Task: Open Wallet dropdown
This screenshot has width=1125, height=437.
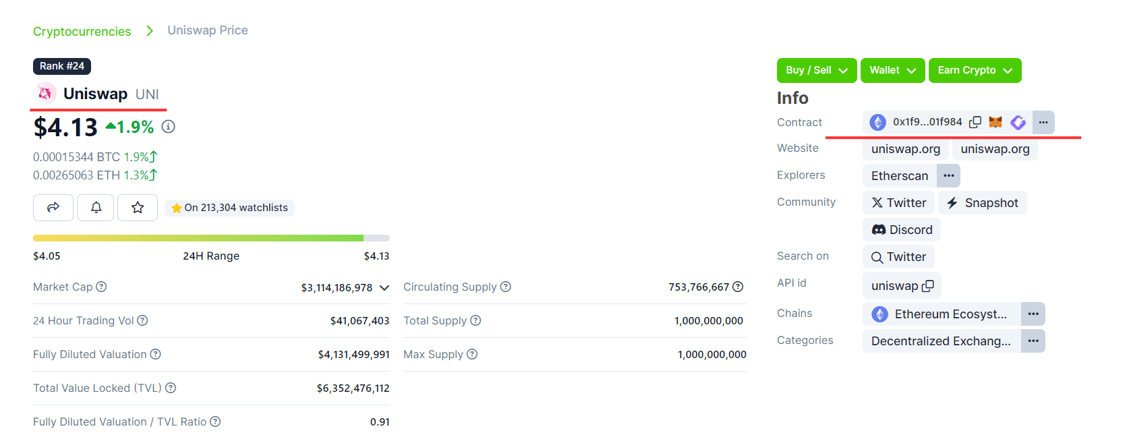Action: [892, 70]
